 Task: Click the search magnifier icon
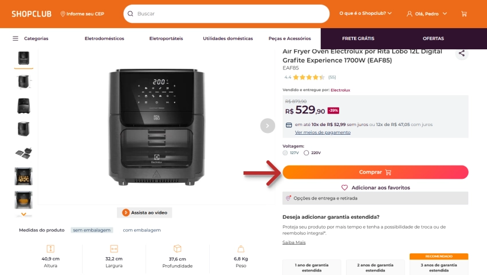(131, 14)
